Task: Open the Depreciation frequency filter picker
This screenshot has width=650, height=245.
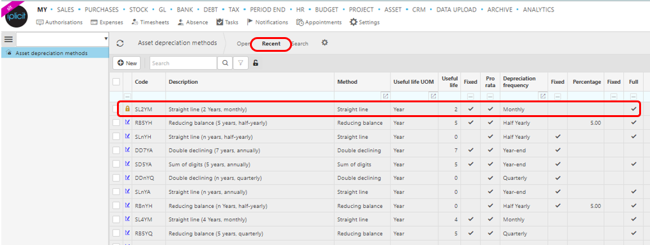Action: pos(543,96)
